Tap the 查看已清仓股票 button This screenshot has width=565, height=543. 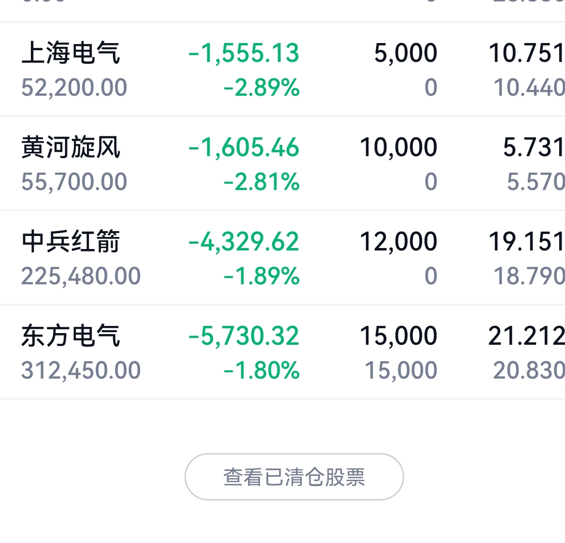[x=294, y=477]
